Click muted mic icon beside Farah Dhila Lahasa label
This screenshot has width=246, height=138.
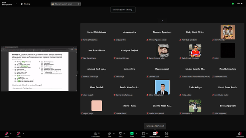click(x=82, y=40)
